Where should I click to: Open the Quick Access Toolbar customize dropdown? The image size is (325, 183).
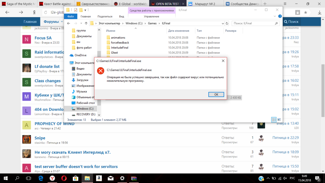[x=85, y=10]
